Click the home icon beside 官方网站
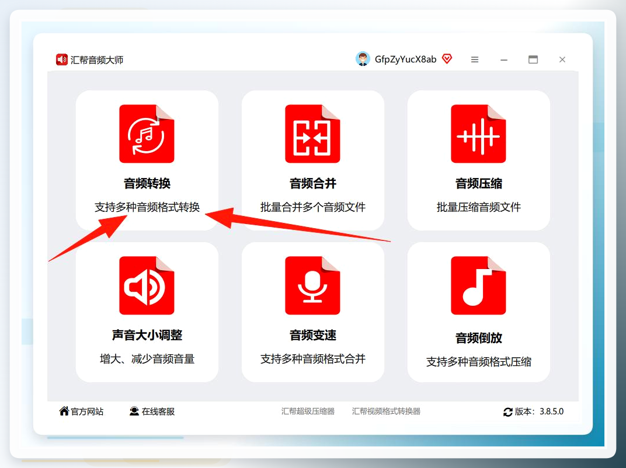The image size is (626, 468). tap(64, 411)
